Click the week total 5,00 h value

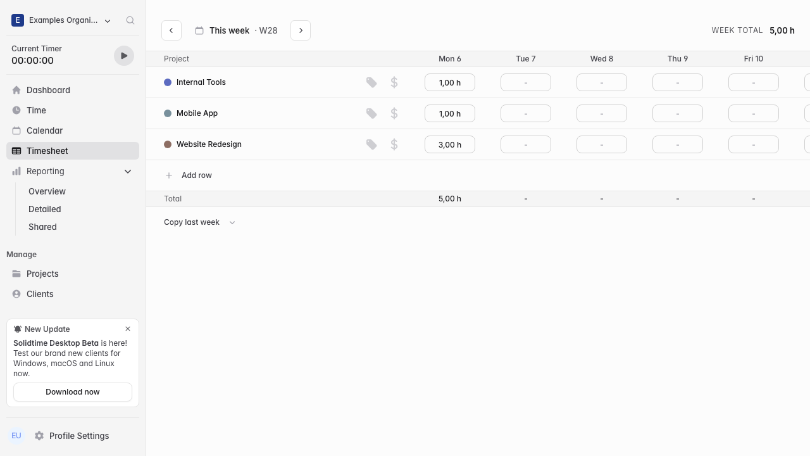782,30
